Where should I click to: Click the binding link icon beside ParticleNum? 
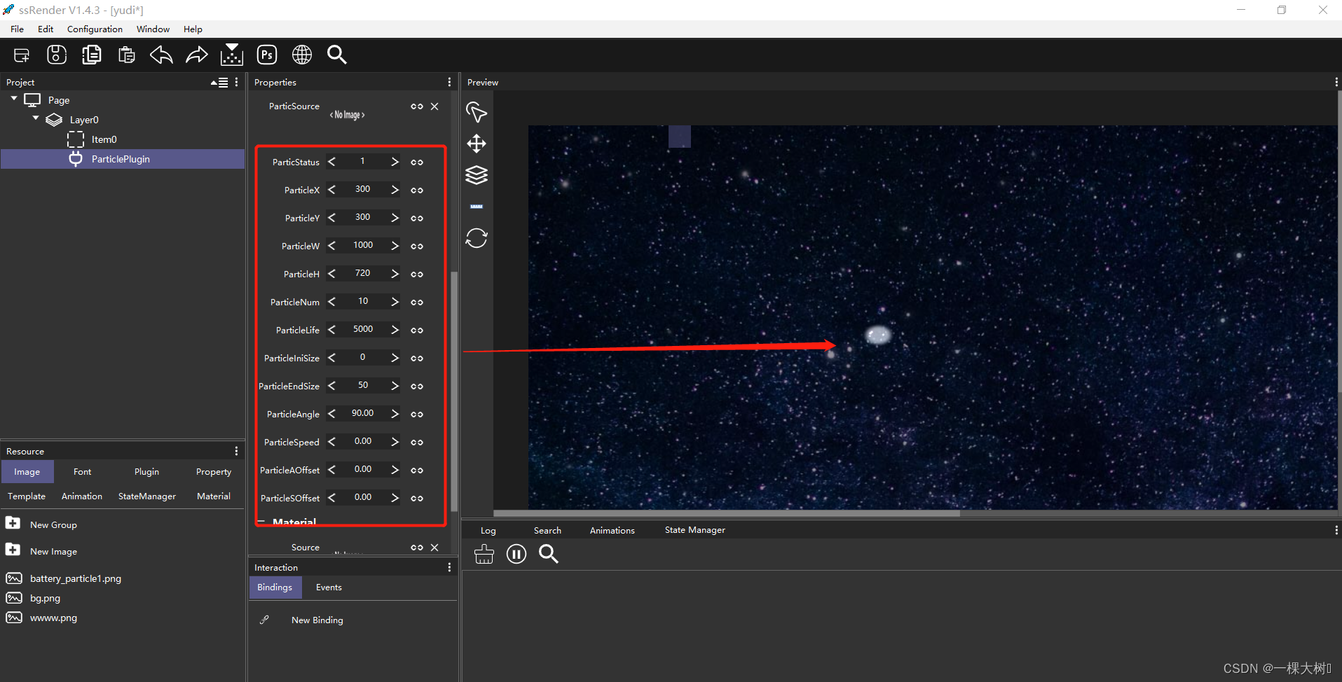(x=417, y=302)
